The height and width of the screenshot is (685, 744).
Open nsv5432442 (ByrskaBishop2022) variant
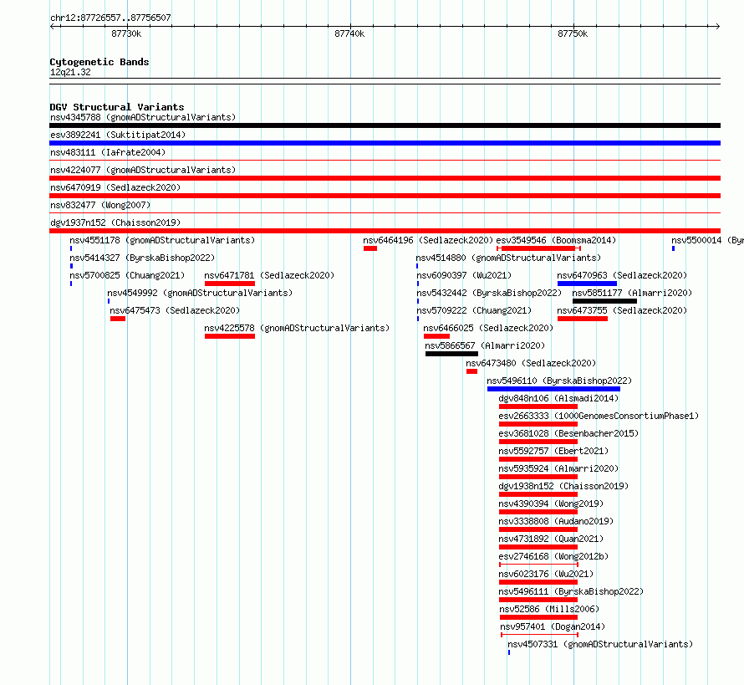coord(489,293)
